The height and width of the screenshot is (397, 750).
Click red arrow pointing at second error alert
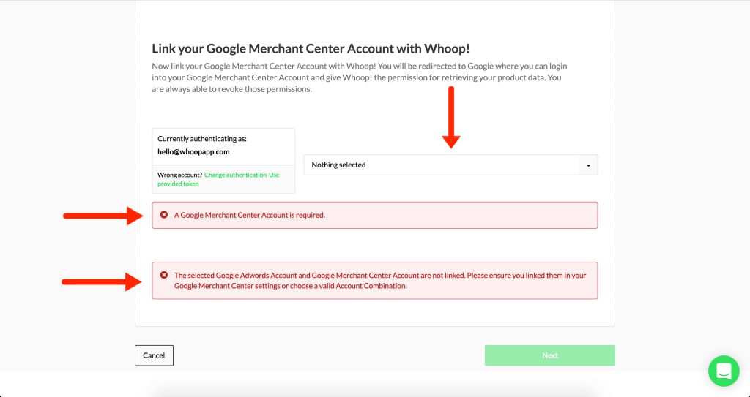(x=102, y=282)
